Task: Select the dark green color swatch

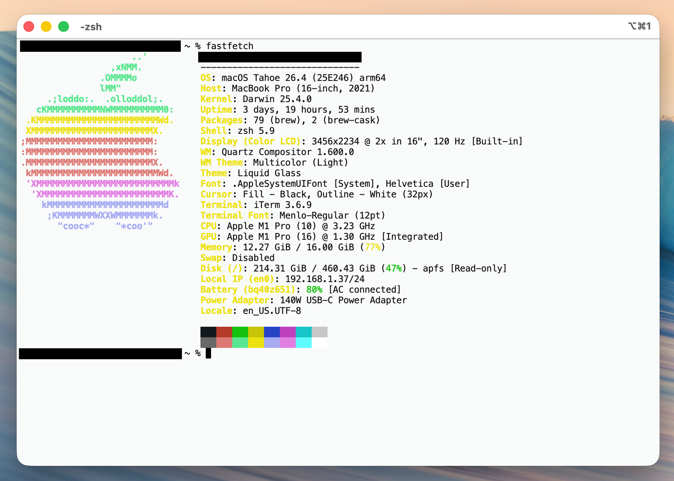Action: (x=240, y=332)
